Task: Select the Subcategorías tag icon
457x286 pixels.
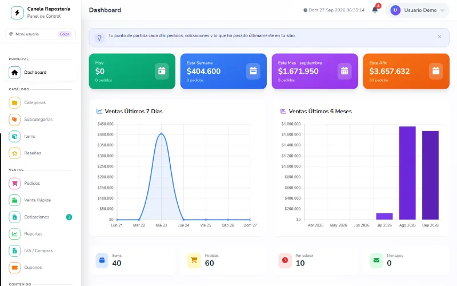Action: point(15,120)
